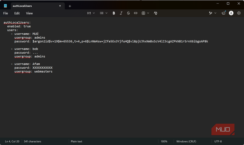Click the Windows (CRLF) line ending indicator
Screen dimensions: 244x145
click(x=186, y=141)
